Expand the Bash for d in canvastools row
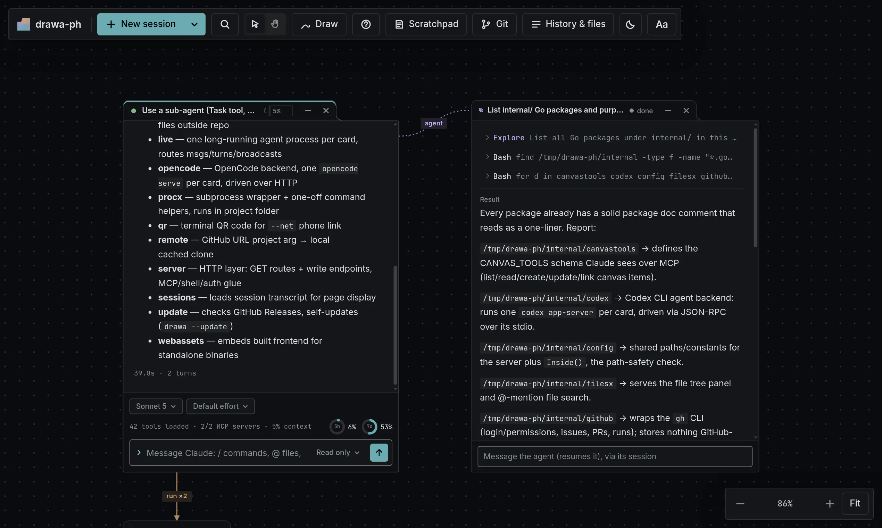Viewport: 882px width, 528px height. tap(611, 176)
